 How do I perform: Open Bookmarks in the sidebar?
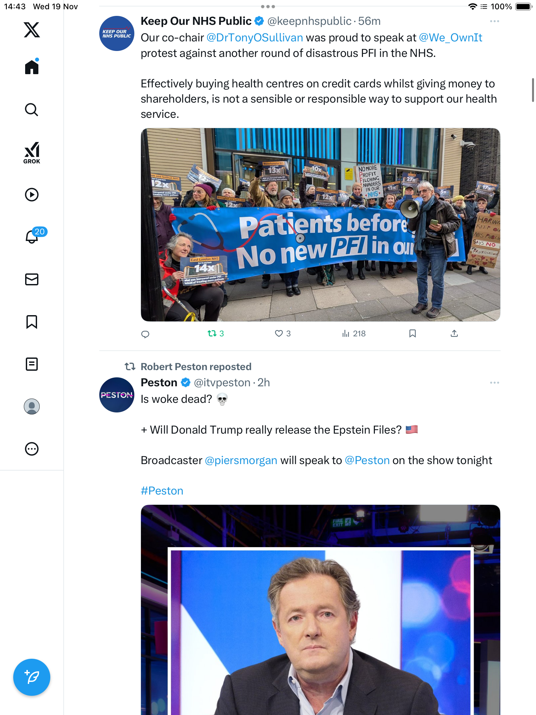pyautogui.click(x=32, y=322)
